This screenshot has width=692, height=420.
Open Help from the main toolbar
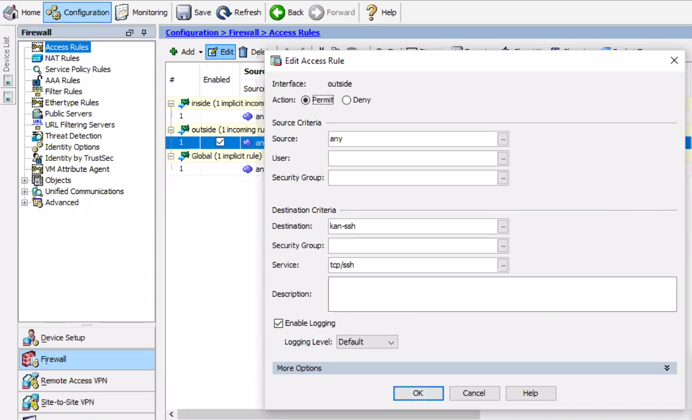[381, 12]
